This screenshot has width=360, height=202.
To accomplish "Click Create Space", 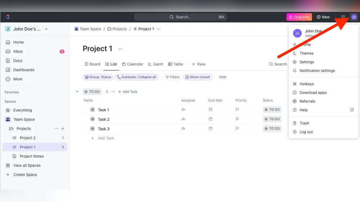I will (x=25, y=174).
